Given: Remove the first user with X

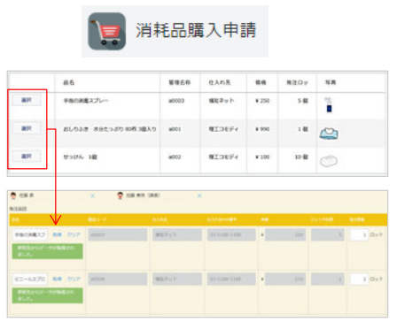Looking at the screenshot, I should 92,195.
